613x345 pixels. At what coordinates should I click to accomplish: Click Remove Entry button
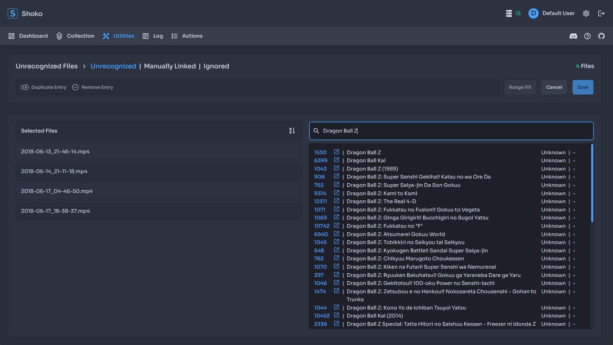93,87
